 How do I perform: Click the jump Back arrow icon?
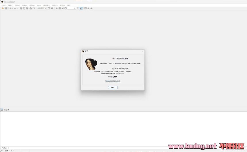pyautogui.click(x=10, y=8)
